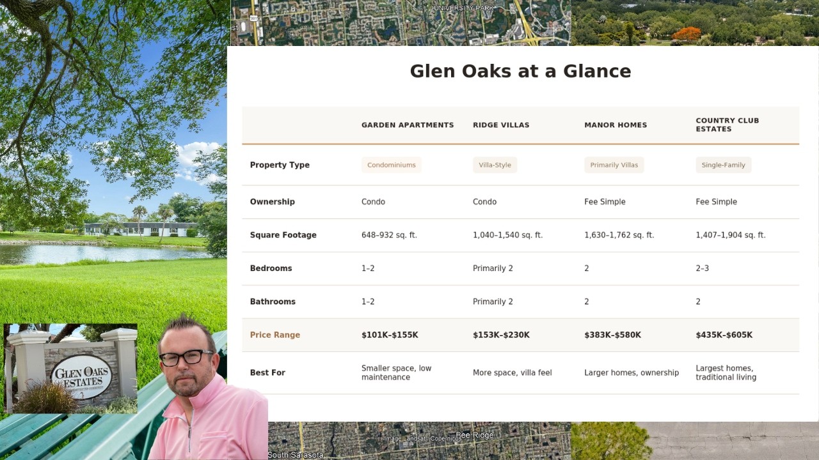Click the Best For row label
The width and height of the screenshot is (819, 460).
click(267, 372)
